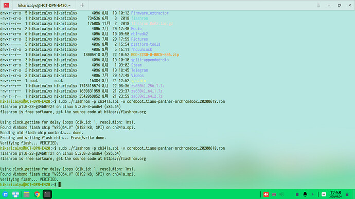Close the terminal window
355x199 pixels.
pyautogui.click(x=349, y=5)
